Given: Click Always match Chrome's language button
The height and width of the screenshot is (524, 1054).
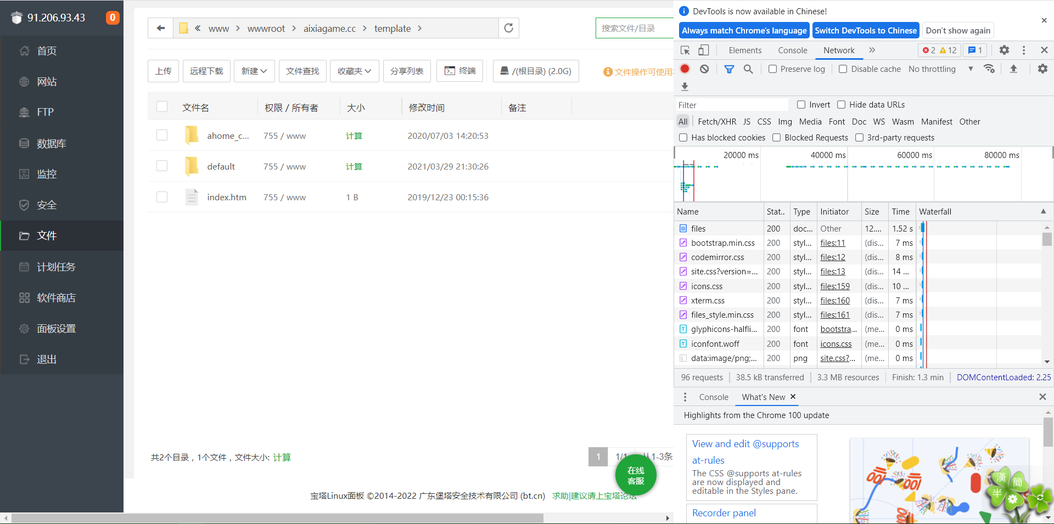Looking at the screenshot, I should coord(744,30).
